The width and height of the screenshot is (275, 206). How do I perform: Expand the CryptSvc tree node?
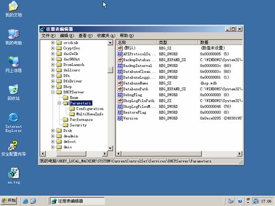pos(53,48)
